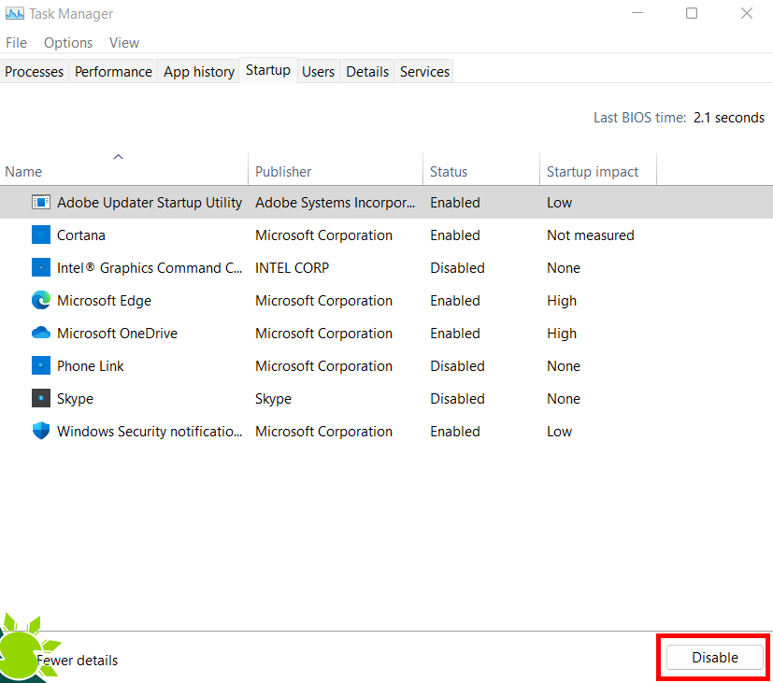
Task: Collapse view with Fewer details
Action: click(x=79, y=660)
